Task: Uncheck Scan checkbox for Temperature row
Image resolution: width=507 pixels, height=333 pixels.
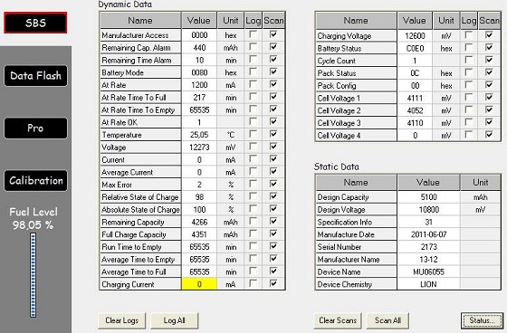Action: (273, 134)
